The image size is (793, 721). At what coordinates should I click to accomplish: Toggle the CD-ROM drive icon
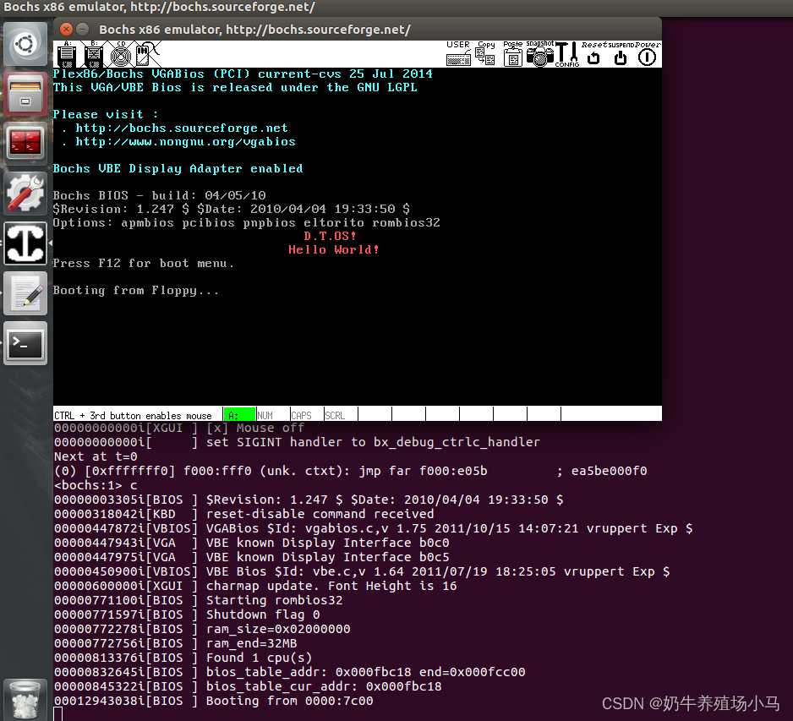120,55
